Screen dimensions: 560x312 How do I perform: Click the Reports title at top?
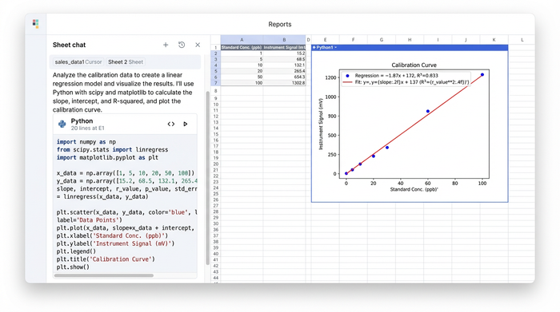click(280, 24)
